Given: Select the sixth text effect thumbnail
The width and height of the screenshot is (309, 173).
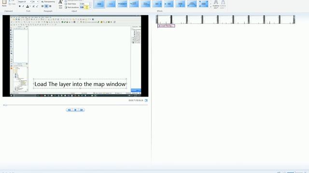Looking at the screenshot, I should pyautogui.click(x=157, y=4).
